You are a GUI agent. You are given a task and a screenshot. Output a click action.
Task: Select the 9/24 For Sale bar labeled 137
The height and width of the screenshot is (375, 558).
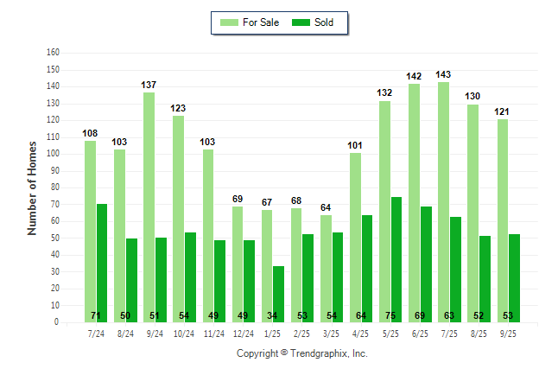pyautogui.click(x=149, y=207)
